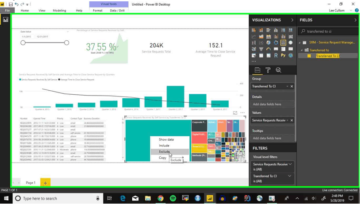Choose Show data in context menu
The width and height of the screenshot is (361, 204).
[166, 139]
